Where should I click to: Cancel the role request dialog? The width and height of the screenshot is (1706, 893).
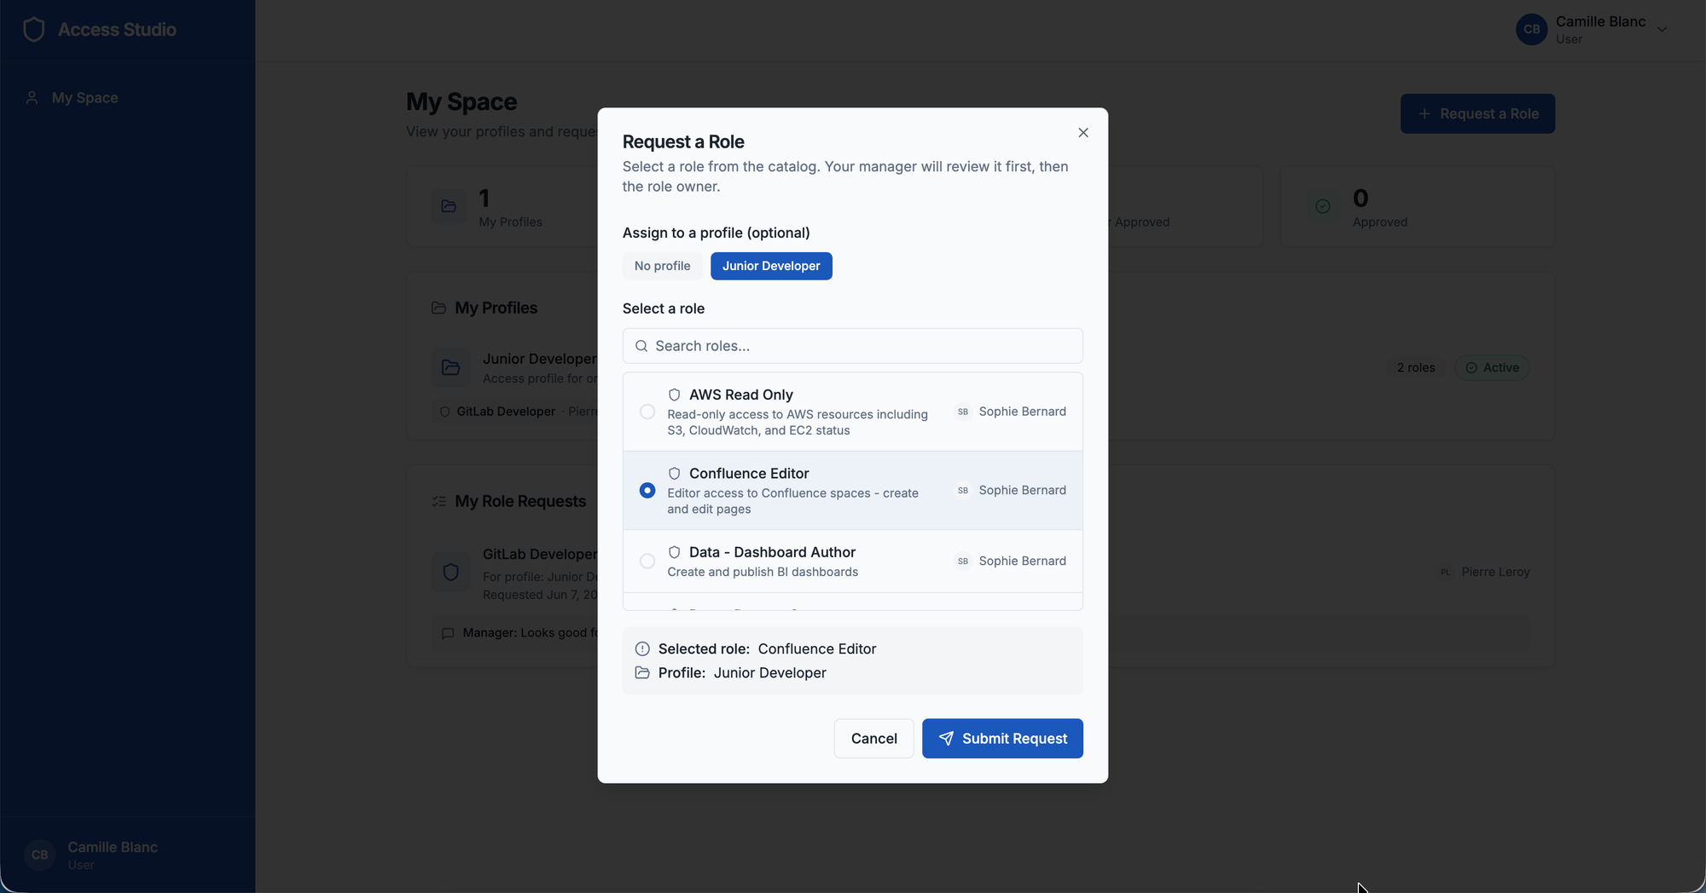pyautogui.click(x=873, y=739)
